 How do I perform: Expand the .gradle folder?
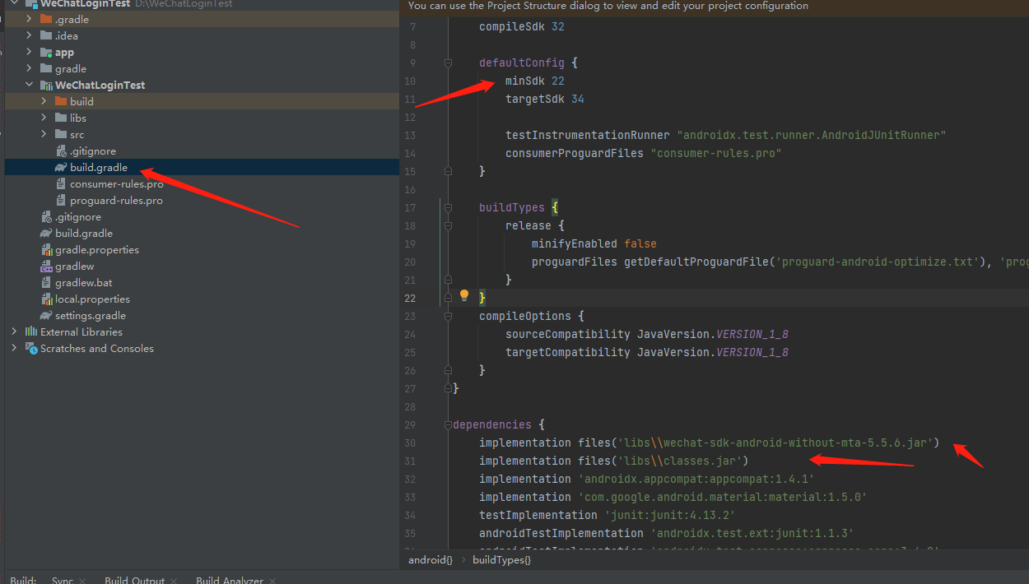click(29, 19)
